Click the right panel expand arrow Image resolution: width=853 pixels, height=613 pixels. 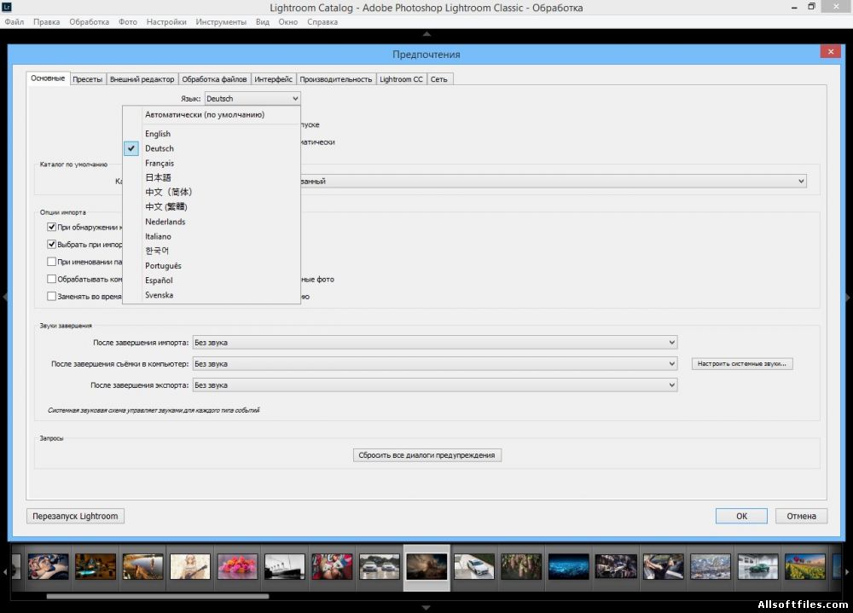(848, 297)
